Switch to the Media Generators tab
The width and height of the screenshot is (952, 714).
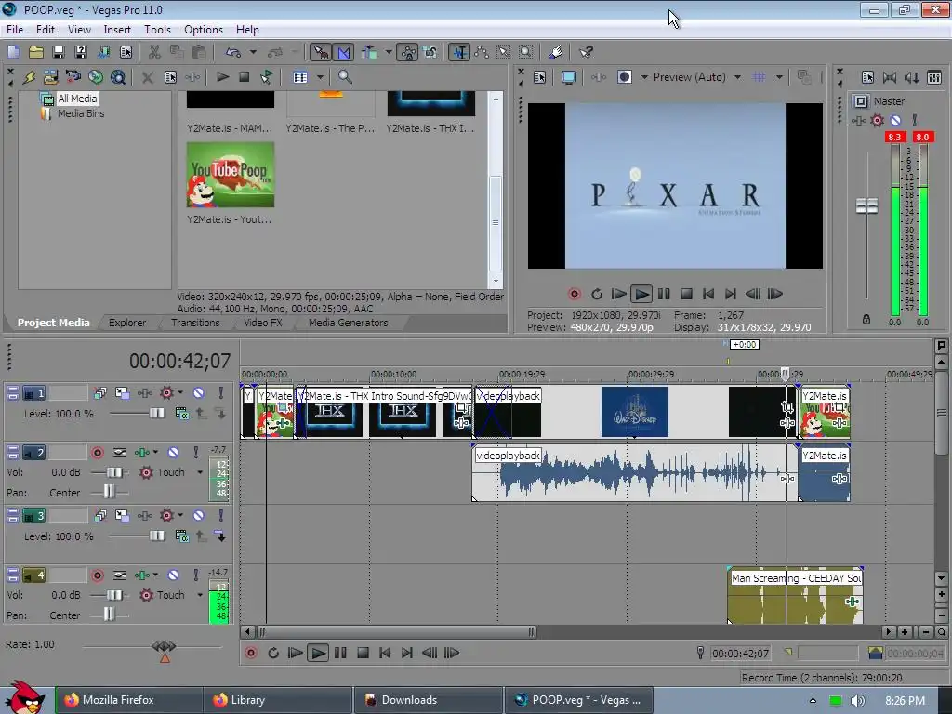tap(348, 323)
